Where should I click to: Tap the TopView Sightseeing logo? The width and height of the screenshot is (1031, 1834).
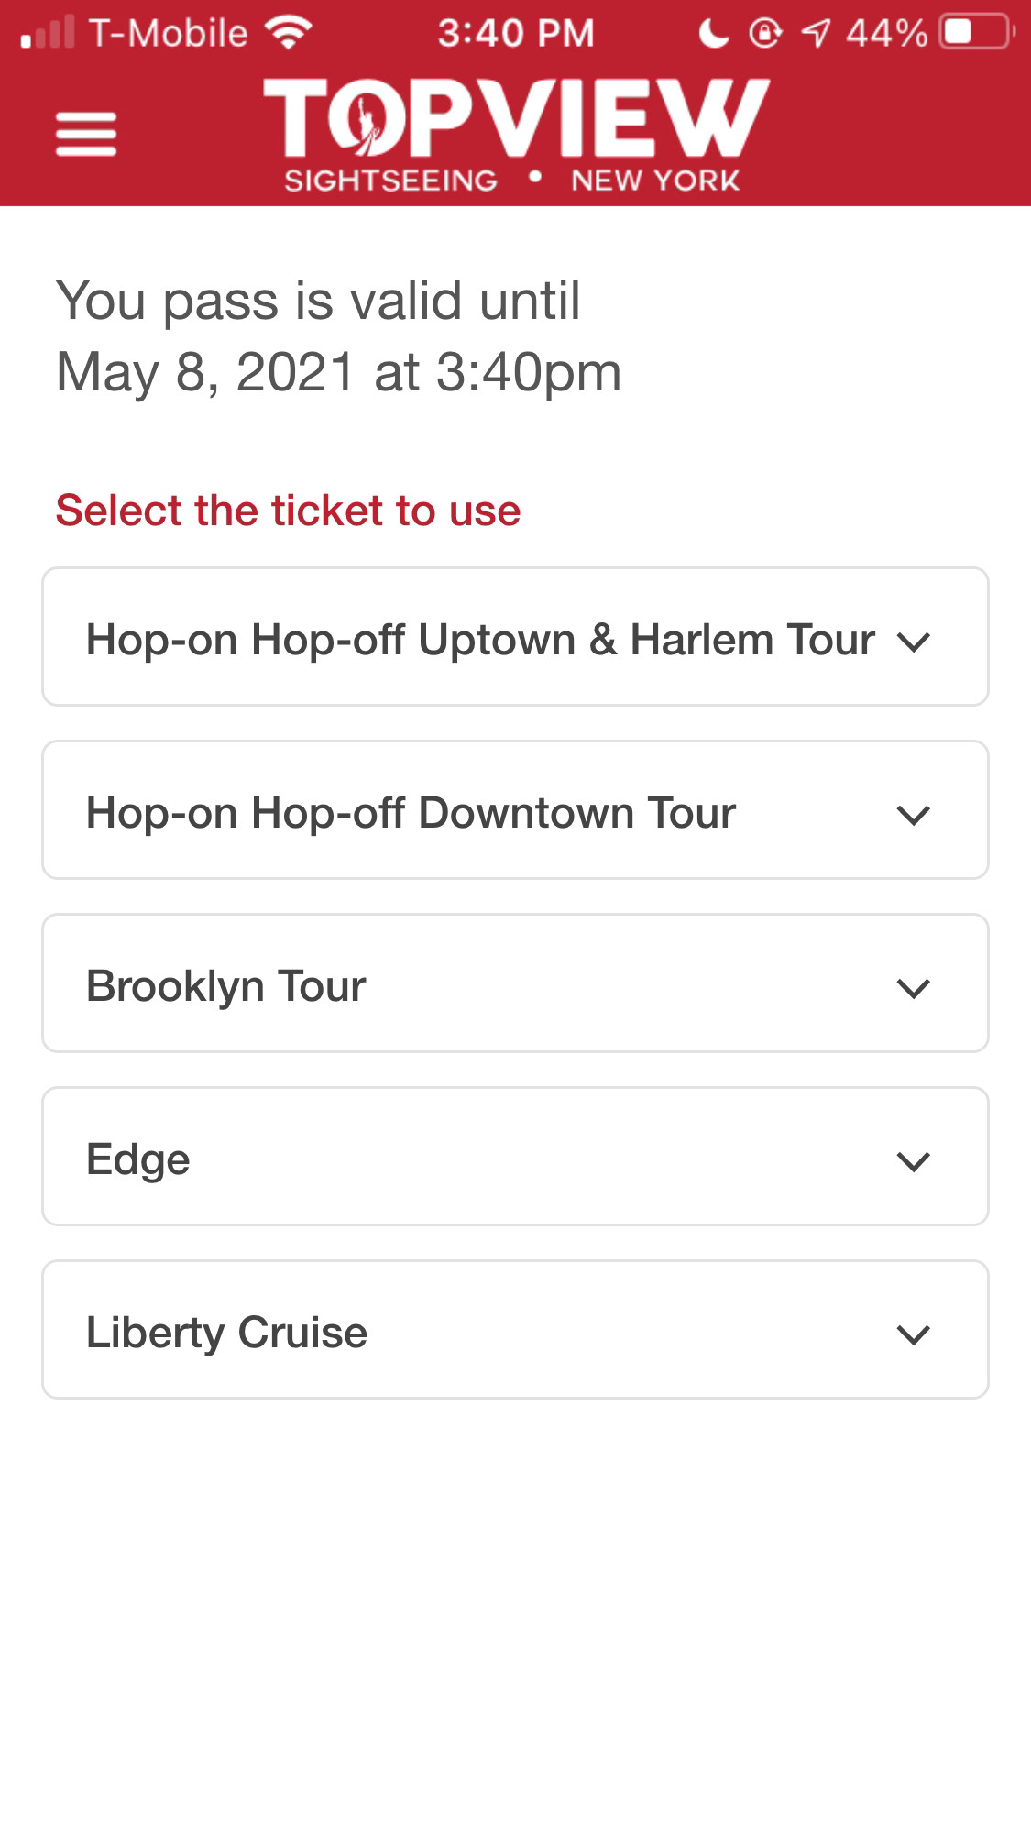[x=516, y=136]
